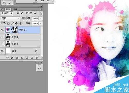The width and height of the screenshot is (129, 93).
Task: Click the 图层 3 layer mask thumbnail
Action: coord(15,30)
